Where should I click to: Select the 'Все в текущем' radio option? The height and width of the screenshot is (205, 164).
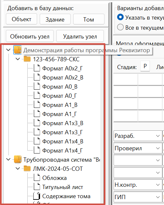120,27
